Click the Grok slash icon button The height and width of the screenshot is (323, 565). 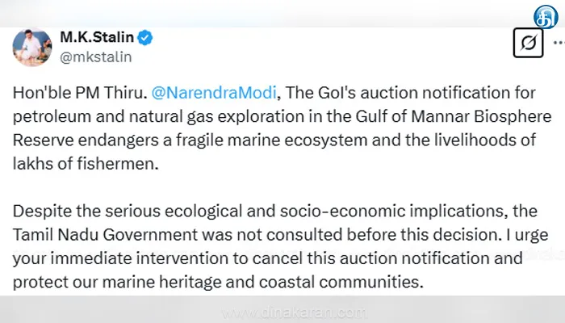[529, 43]
